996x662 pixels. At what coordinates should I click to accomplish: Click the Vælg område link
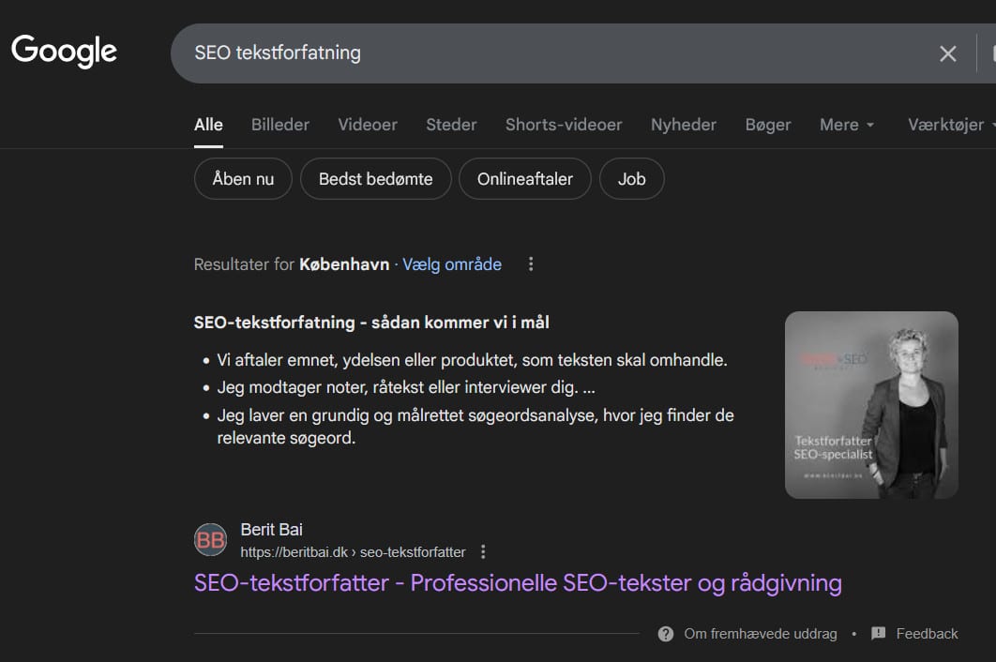coord(452,264)
